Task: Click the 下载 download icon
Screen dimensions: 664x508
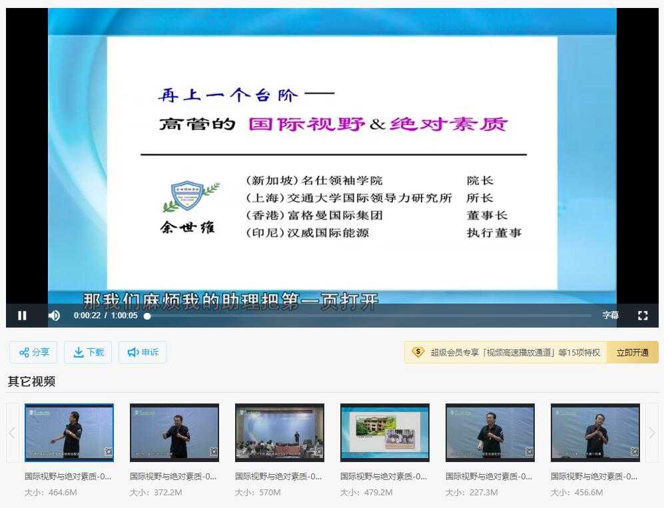Action: coord(78,352)
